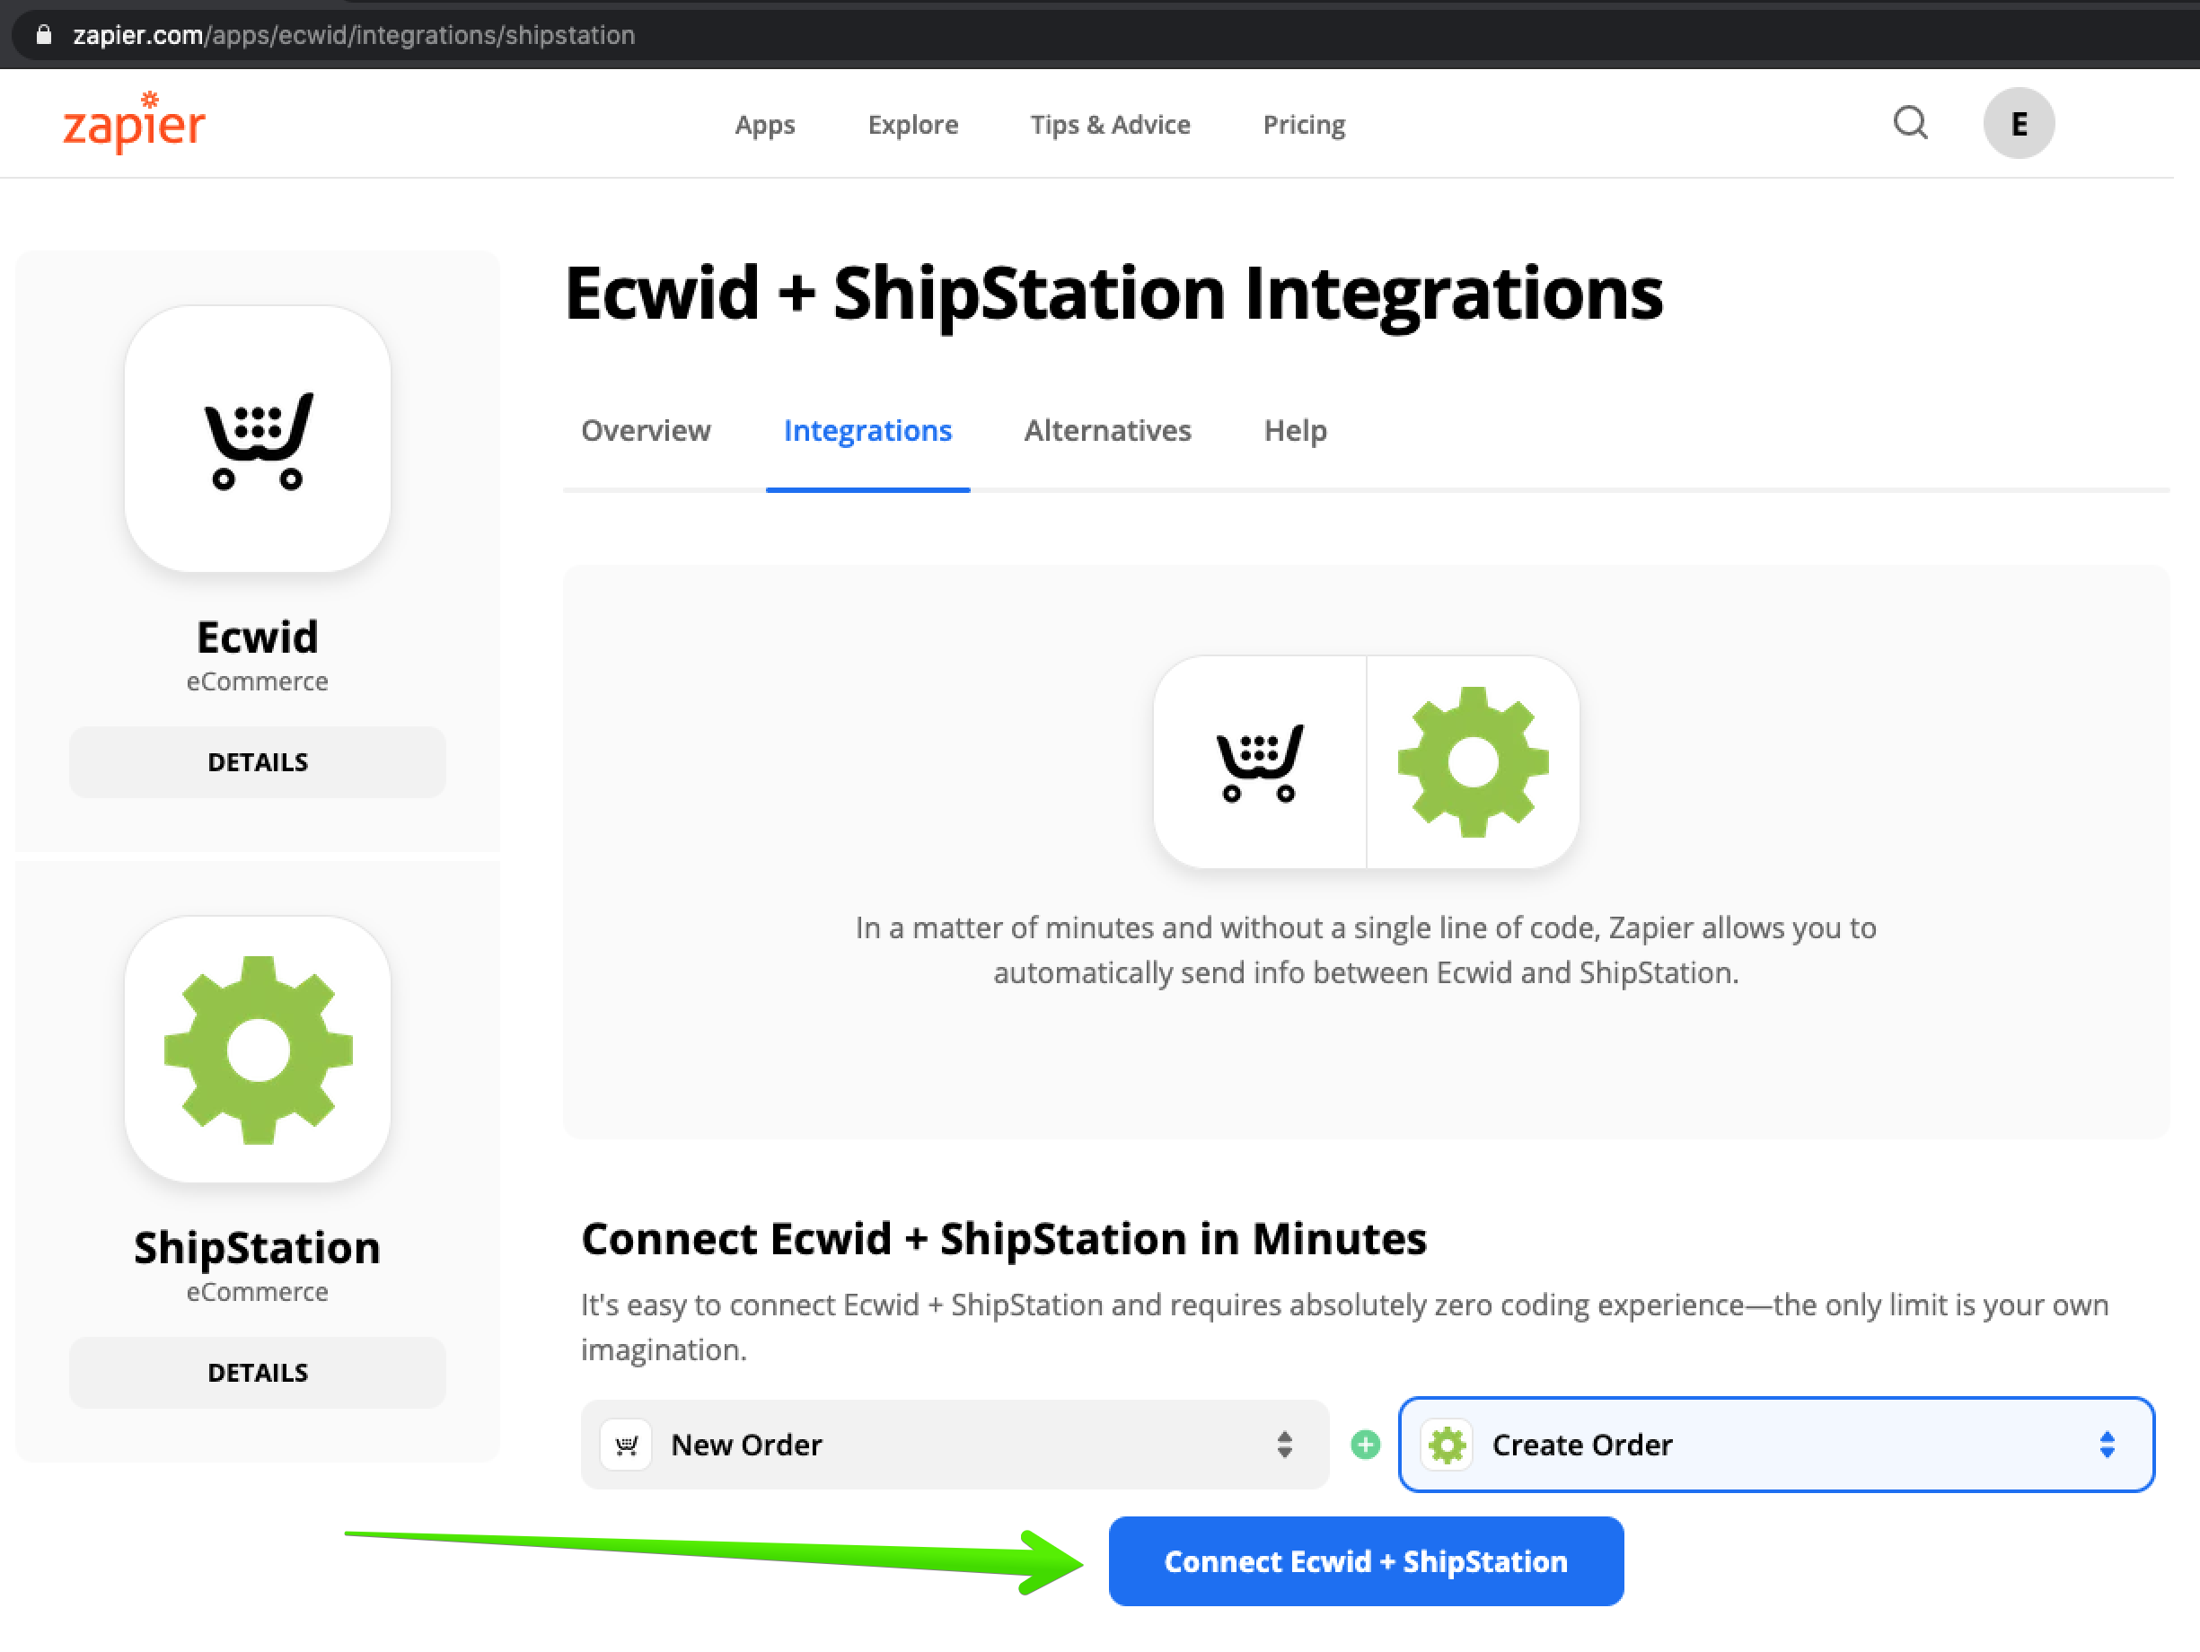Image resolution: width=2200 pixels, height=1652 pixels.
Task: Go to Tips & Advice
Action: point(1110,124)
